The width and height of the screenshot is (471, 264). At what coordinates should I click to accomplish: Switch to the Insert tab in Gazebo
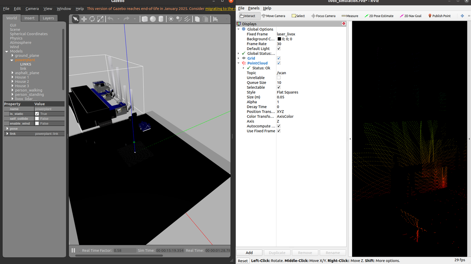pos(29,18)
